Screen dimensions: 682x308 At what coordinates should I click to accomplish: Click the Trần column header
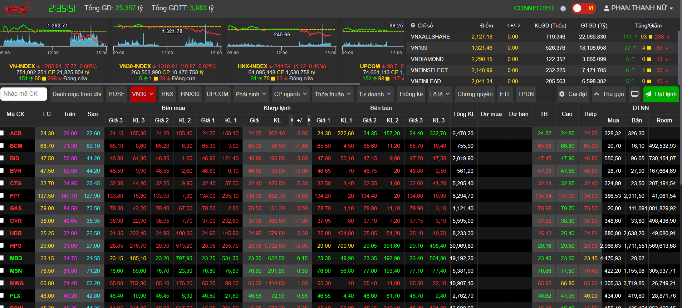[x=70, y=114]
